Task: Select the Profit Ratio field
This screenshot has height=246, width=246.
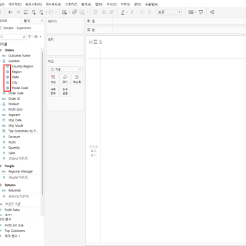Action: pyautogui.click(x=12, y=210)
